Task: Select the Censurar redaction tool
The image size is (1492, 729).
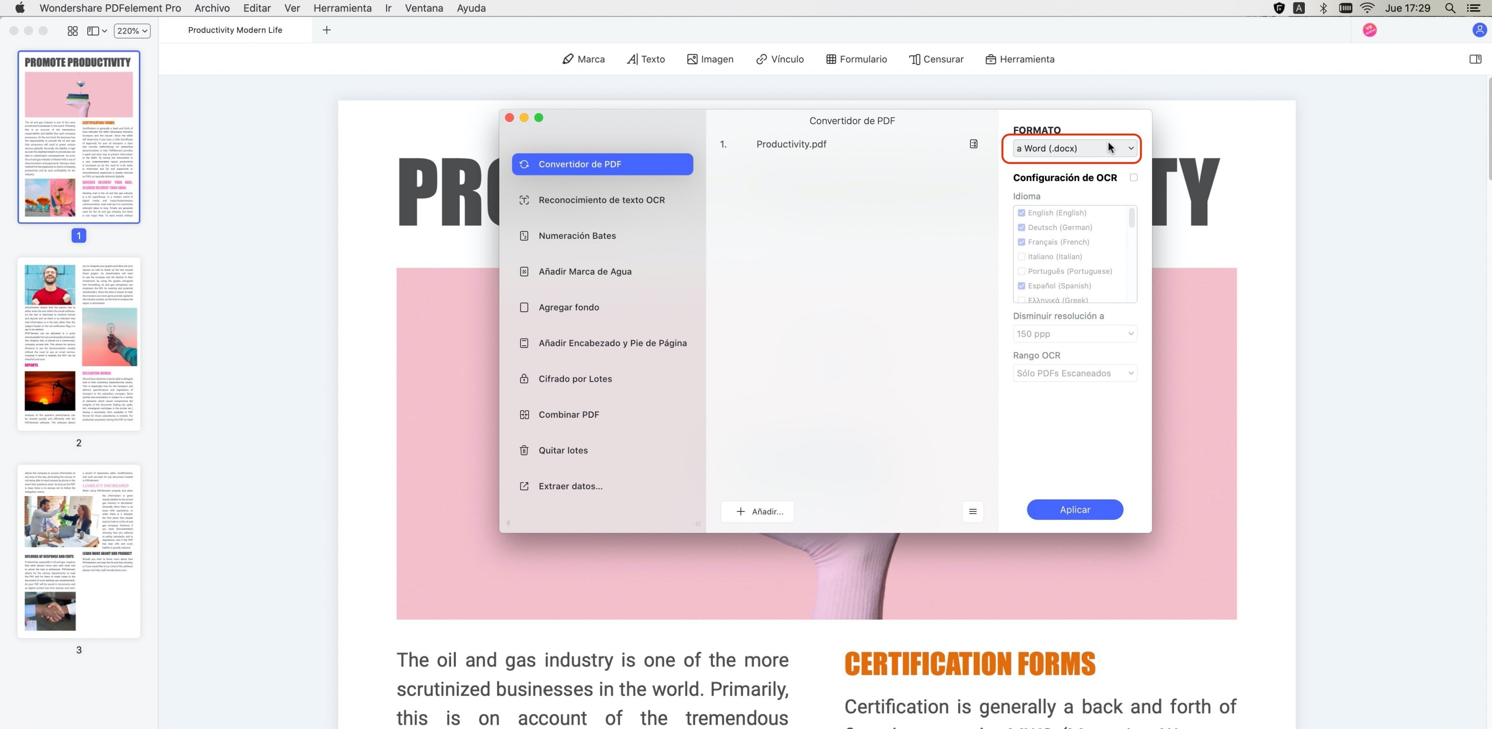Action: click(x=936, y=58)
